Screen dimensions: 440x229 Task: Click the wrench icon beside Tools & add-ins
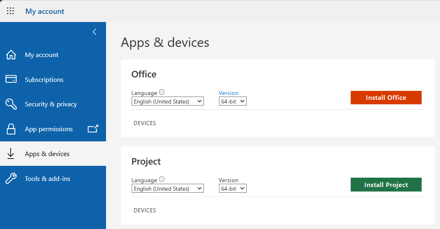point(11,178)
